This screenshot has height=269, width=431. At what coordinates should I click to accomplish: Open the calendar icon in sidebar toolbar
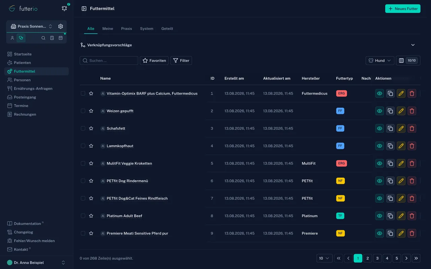click(61, 38)
